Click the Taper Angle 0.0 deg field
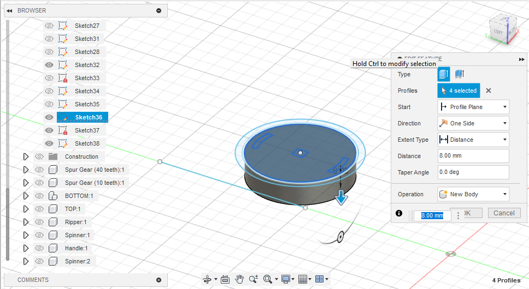Image resolution: width=529 pixels, height=289 pixels. pyautogui.click(x=473, y=172)
